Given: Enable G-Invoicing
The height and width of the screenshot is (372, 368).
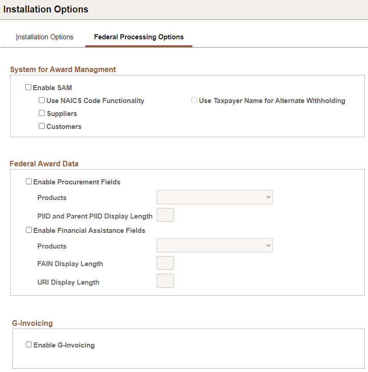Looking at the screenshot, I should [29, 344].
